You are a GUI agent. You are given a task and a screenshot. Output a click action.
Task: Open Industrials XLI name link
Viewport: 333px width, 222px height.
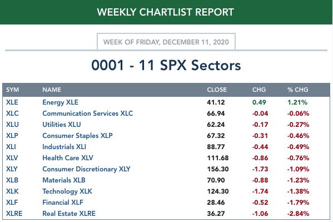pos(64,147)
